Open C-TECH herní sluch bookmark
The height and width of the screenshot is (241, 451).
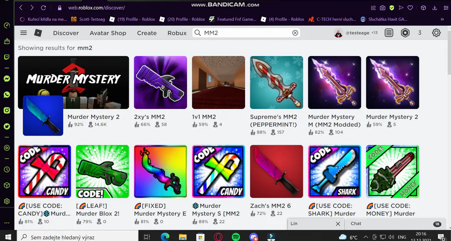point(332,19)
